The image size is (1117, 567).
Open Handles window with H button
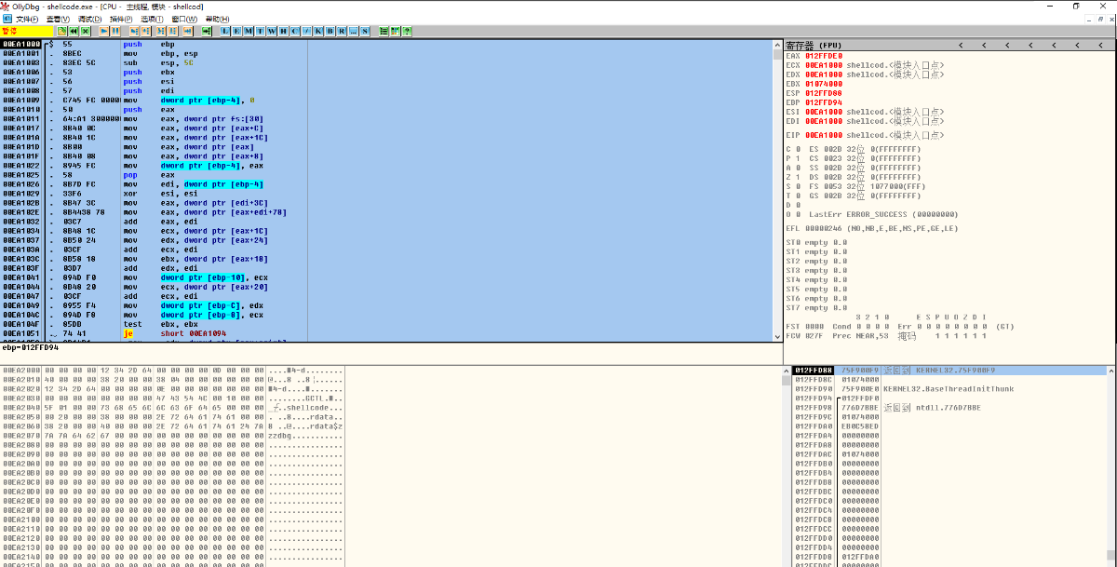point(283,31)
